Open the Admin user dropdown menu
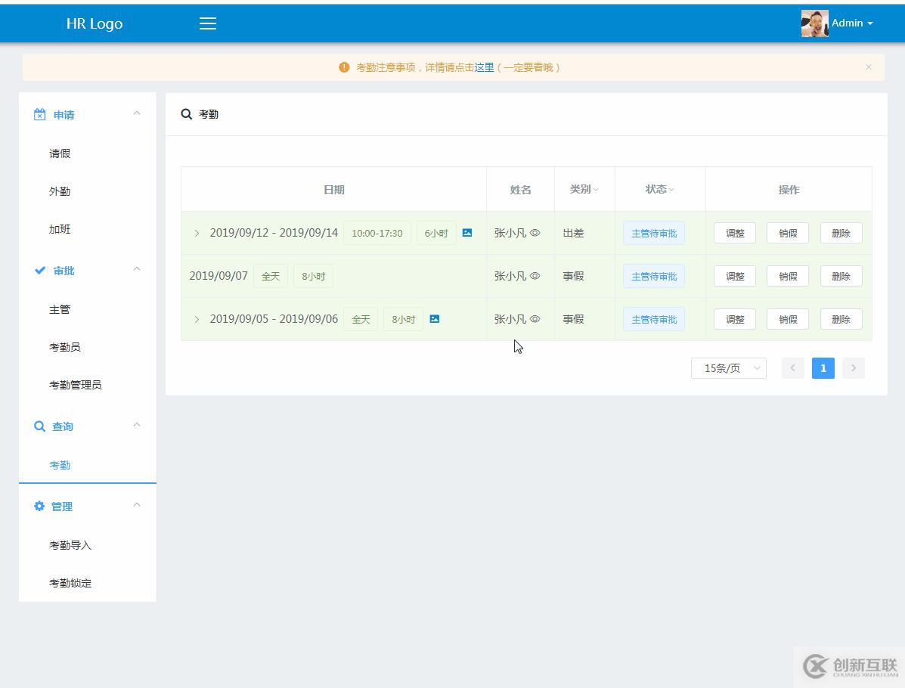The width and height of the screenshot is (905, 688). [853, 23]
